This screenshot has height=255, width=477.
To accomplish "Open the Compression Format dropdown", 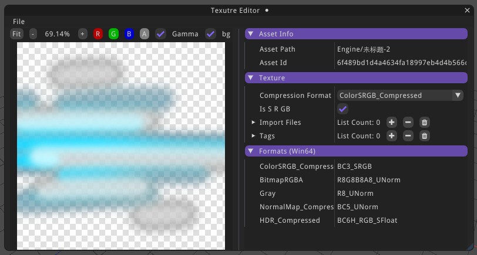I will [400, 96].
